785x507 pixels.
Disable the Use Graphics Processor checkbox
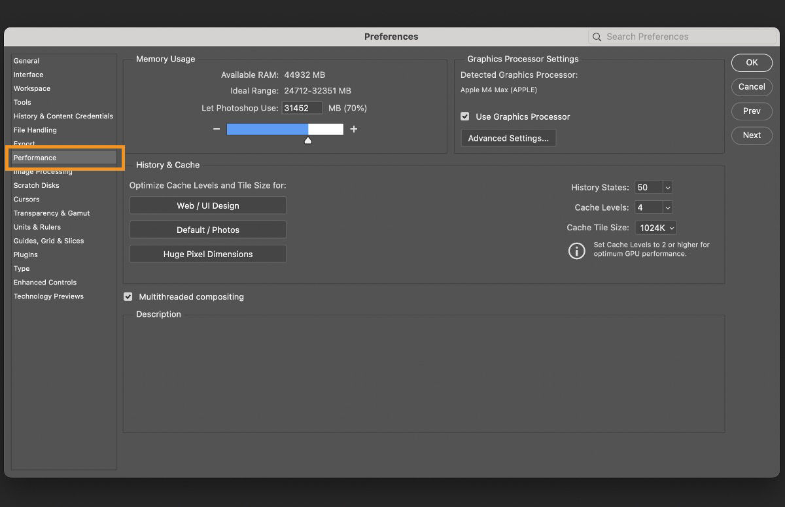pos(464,116)
